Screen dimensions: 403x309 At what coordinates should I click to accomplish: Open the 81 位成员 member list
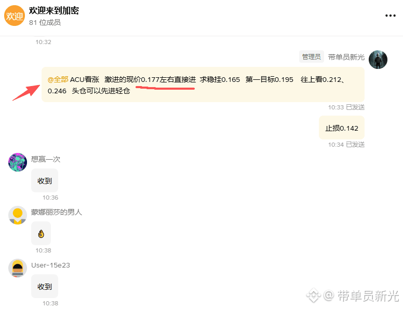pos(45,23)
